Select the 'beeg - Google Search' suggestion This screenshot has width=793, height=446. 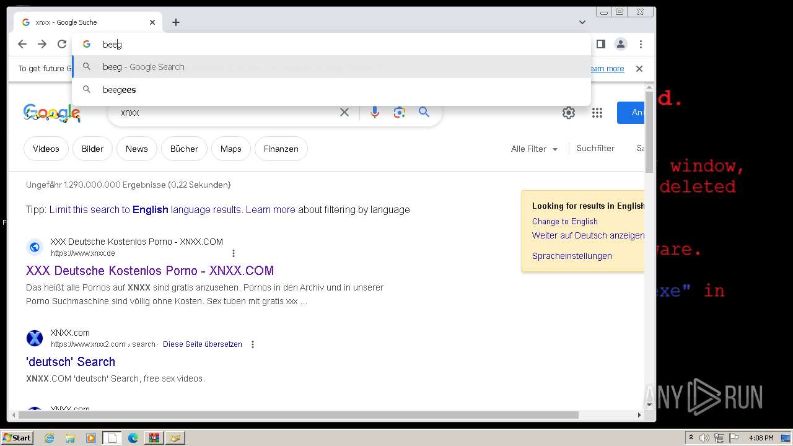pos(331,67)
